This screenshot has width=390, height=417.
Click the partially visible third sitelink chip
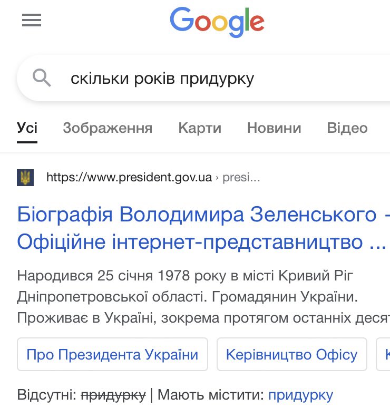pos(384,354)
